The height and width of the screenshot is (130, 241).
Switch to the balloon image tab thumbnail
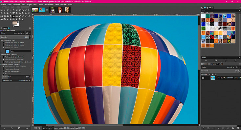(42, 10)
